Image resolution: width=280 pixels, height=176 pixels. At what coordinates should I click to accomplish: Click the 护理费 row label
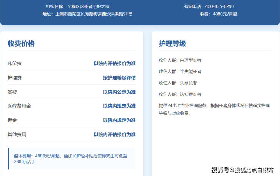click(15, 78)
